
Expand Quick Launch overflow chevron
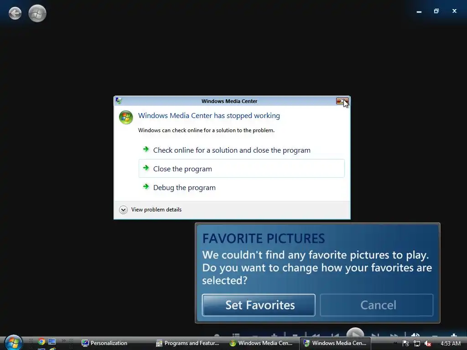pyautogui.click(x=63, y=341)
